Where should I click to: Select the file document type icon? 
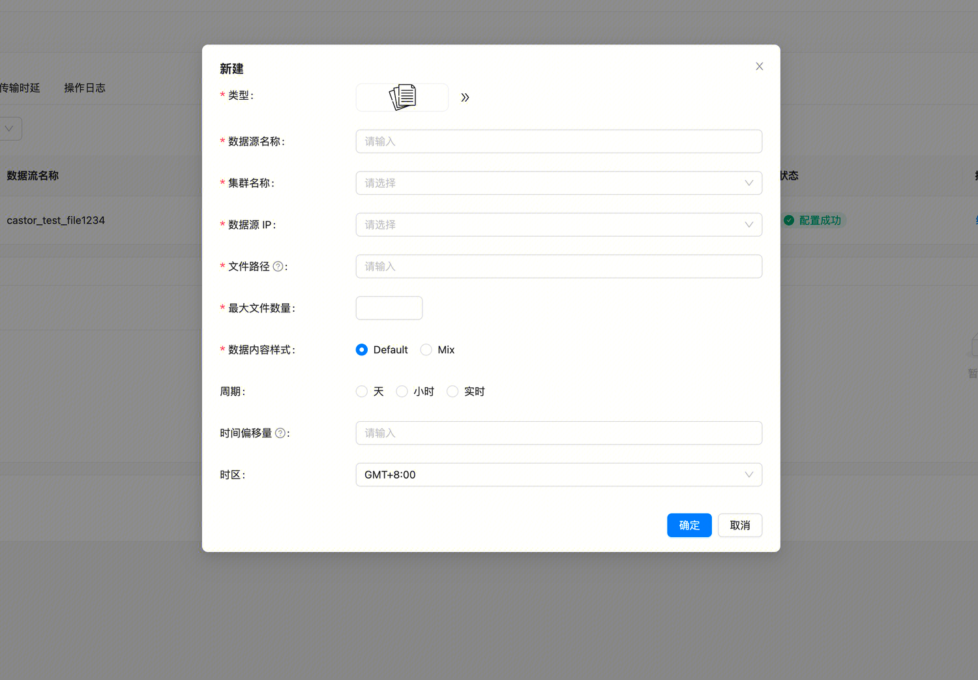coord(402,97)
